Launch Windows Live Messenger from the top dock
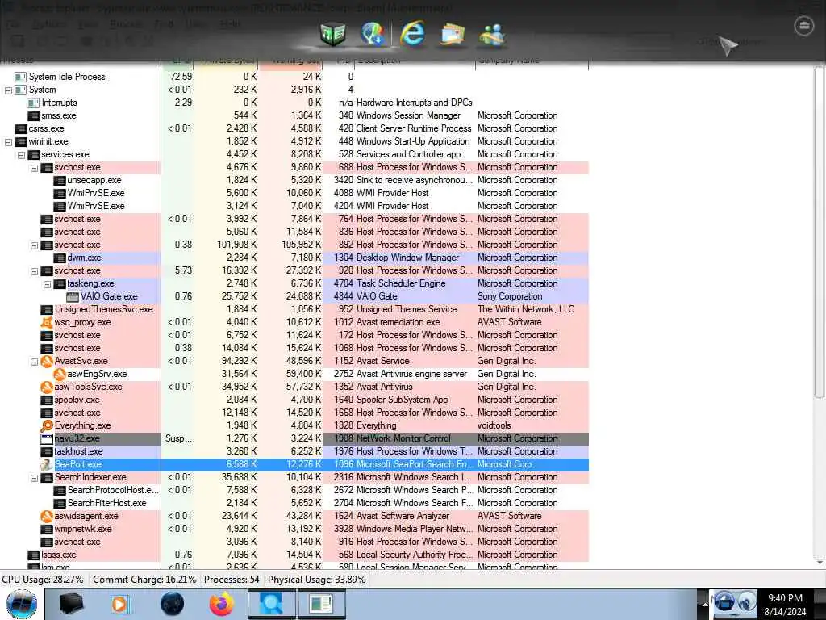Image resolution: width=826 pixels, height=620 pixels. click(492, 35)
